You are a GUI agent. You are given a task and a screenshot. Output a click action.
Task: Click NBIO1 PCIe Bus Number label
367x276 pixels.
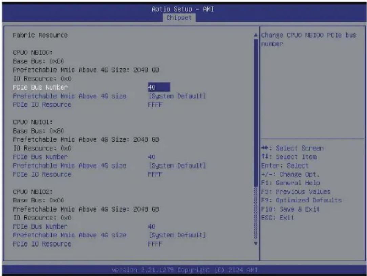pos(40,157)
